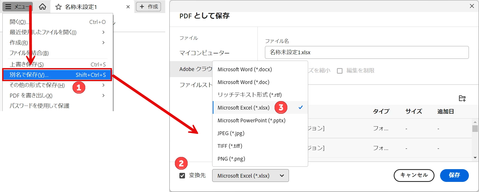Image resolution: width=479 pixels, height=192 pixels.
Task: Pick Microsoft Word (*.docx) format
Action: [260, 69]
